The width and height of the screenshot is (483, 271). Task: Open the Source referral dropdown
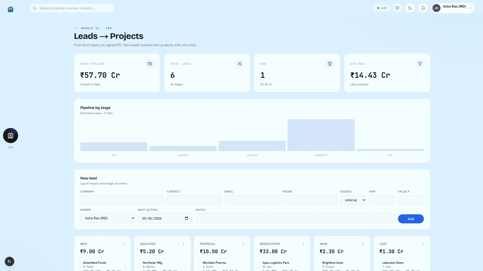click(x=353, y=200)
